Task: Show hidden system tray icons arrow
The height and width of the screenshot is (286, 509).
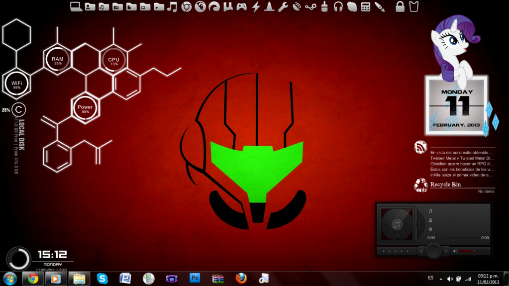Action: coord(441,279)
